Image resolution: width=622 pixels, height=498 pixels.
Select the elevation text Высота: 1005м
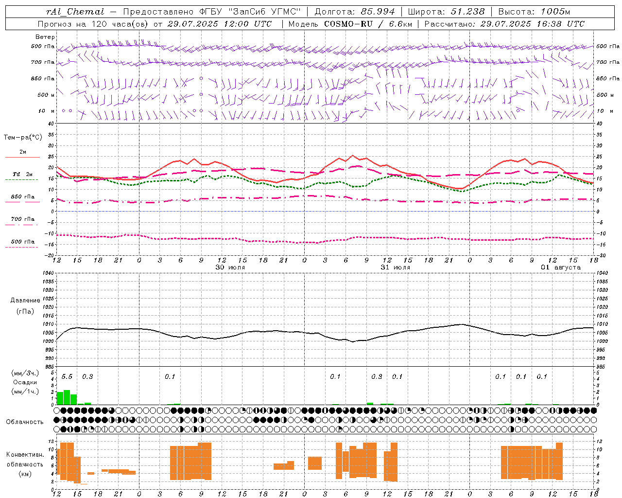tap(534, 12)
